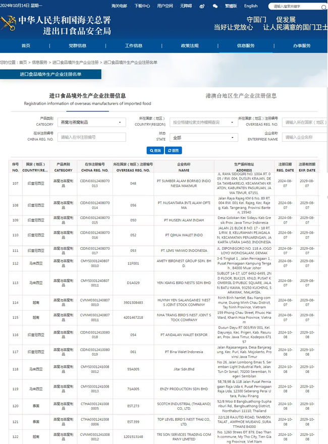Click the reset button 重置
The width and height of the screenshot is (328, 444).
(173, 150)
